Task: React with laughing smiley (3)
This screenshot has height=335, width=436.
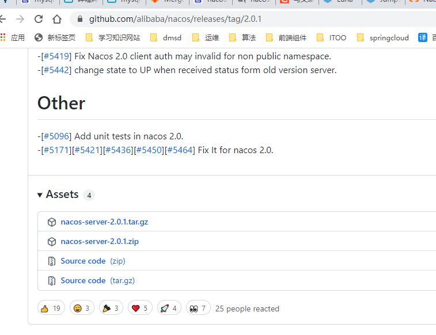Action: coord(82,308)
